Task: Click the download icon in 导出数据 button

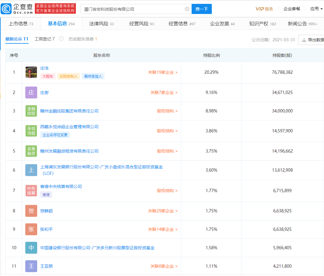Action: pos(304,40)
